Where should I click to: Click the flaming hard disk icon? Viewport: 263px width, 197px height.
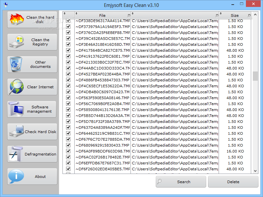(x=16, y=19)
